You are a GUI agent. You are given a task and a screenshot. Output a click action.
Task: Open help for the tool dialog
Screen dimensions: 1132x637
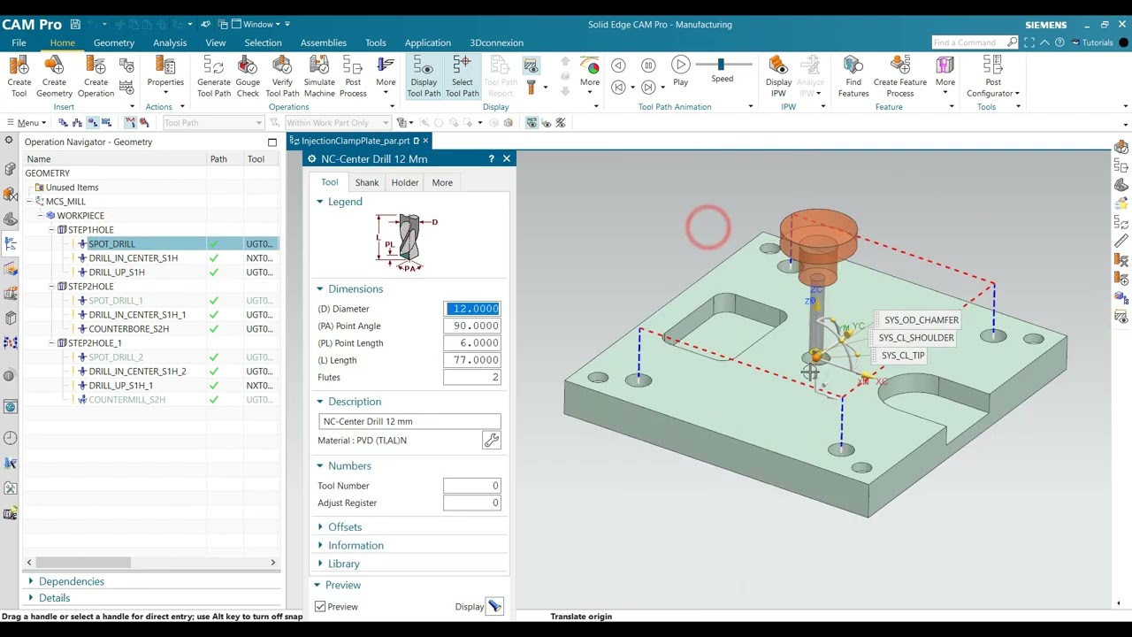(491, 159)
